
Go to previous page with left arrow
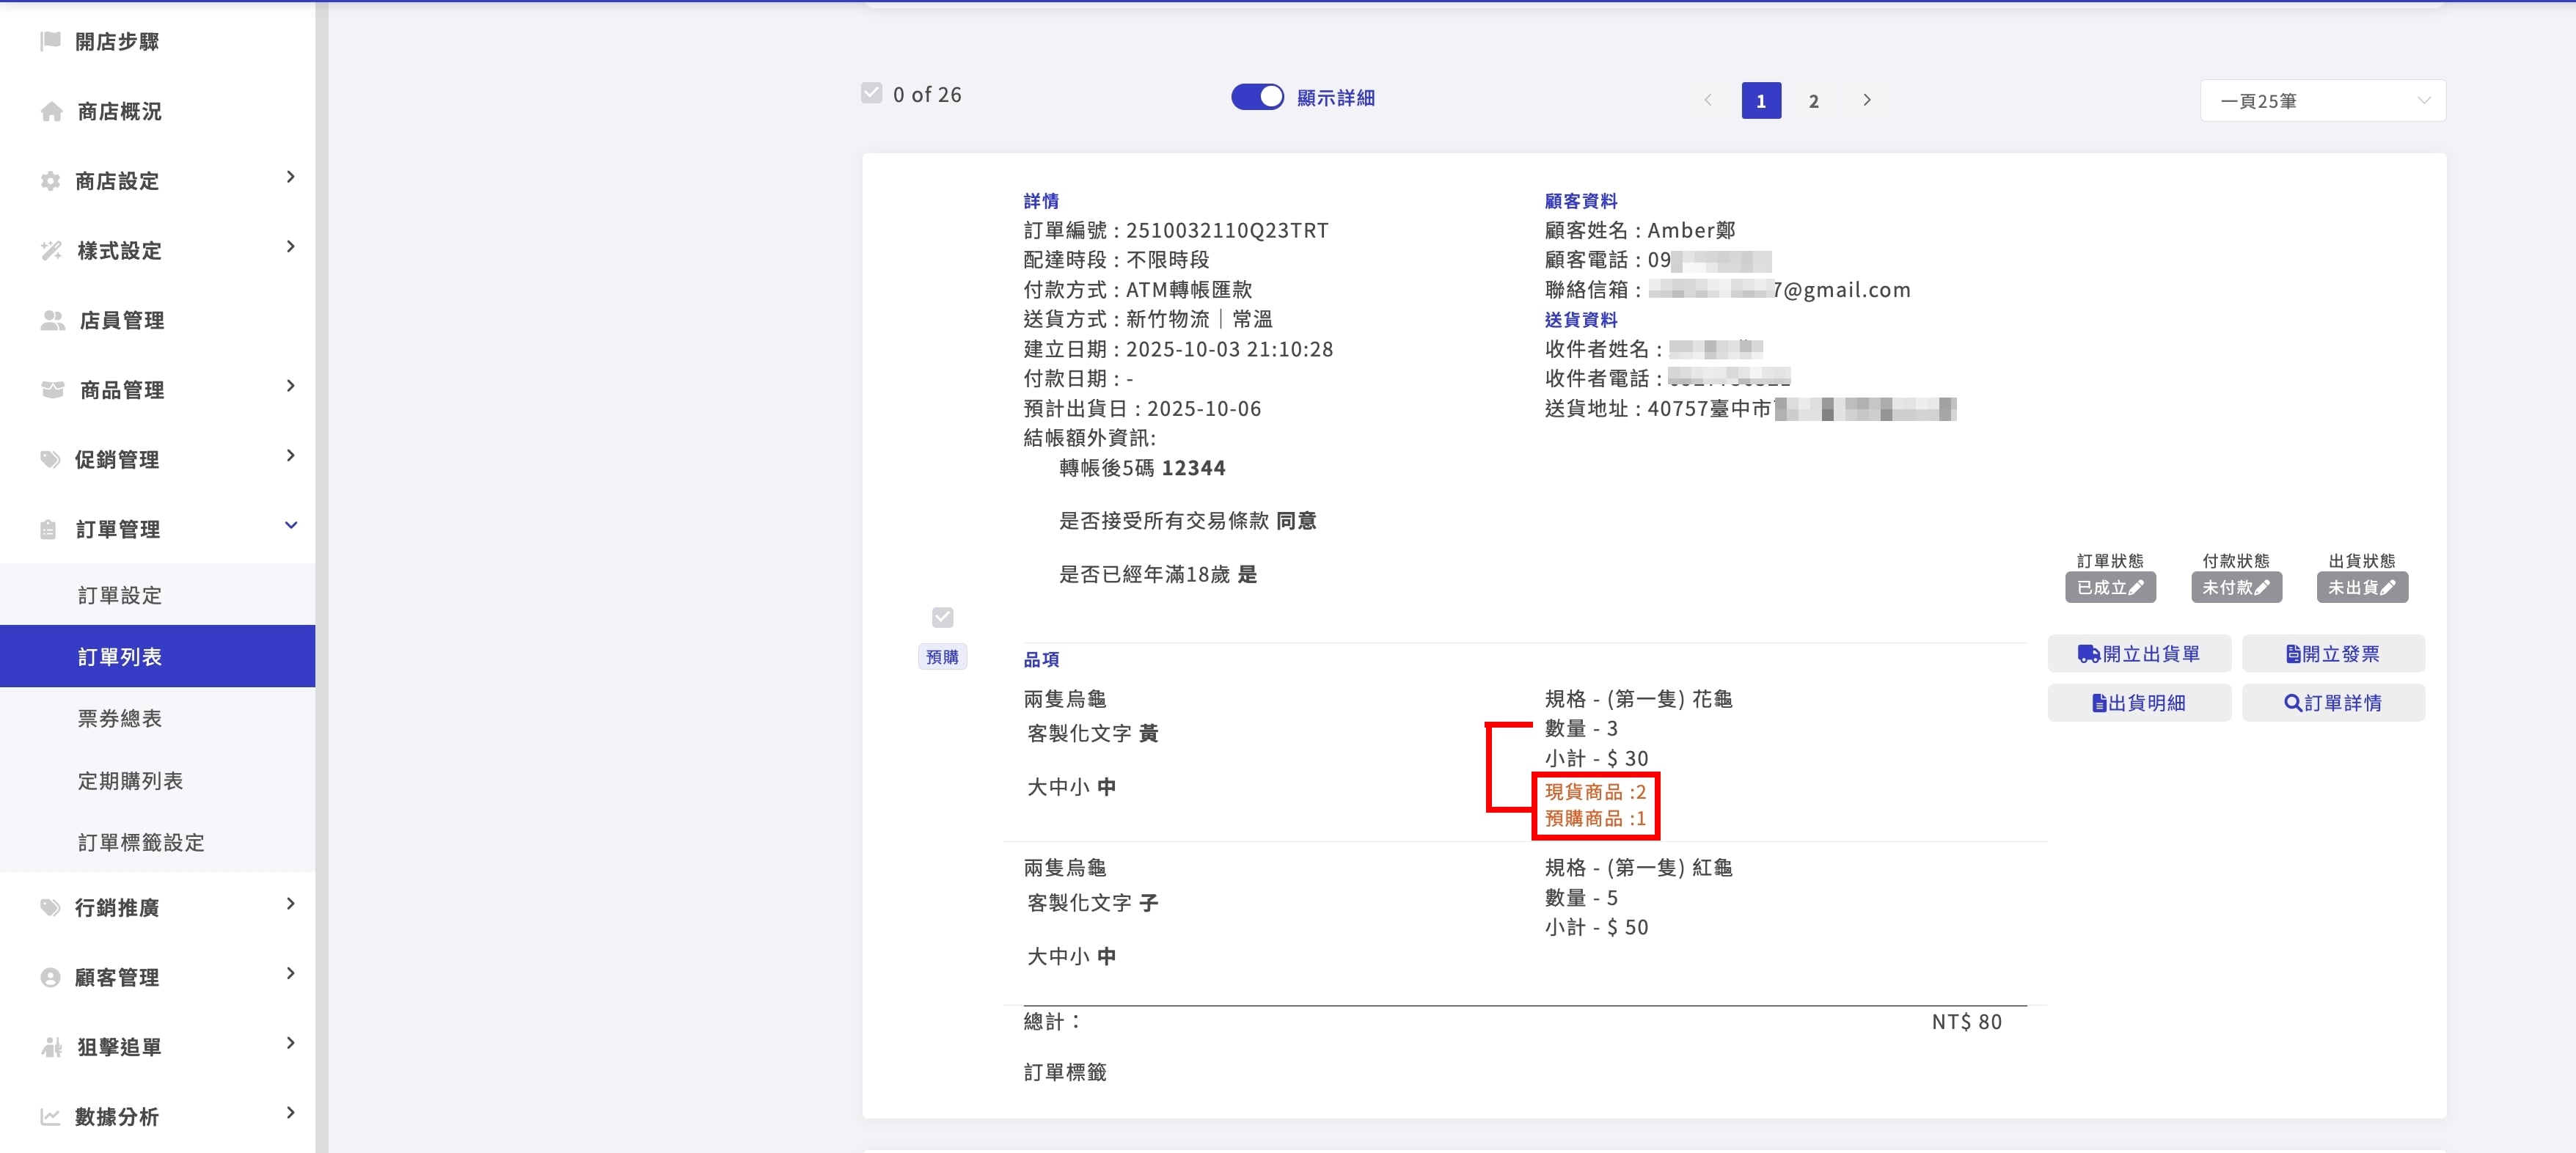coord(1708,100)
